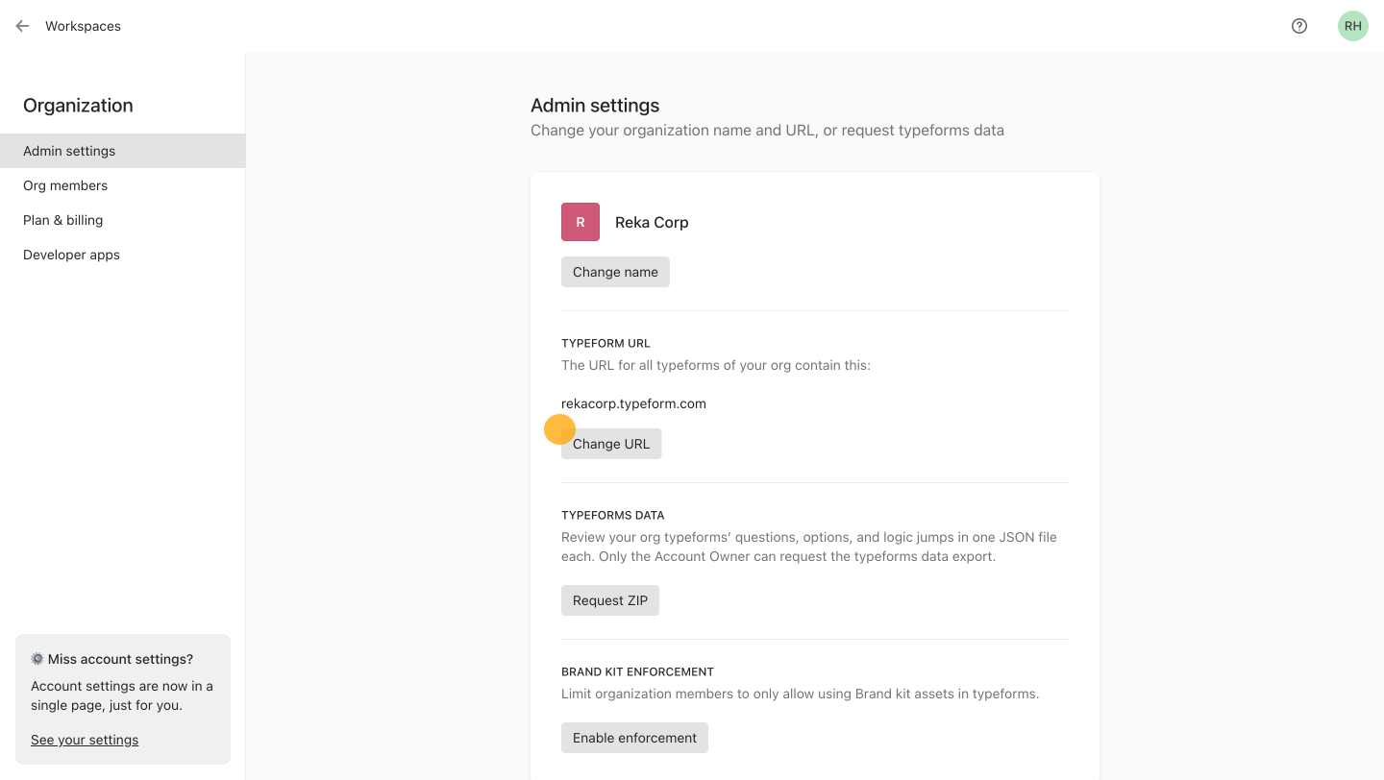Image resolution: width=1384 pixels, height=780 pixels.
Task: Click the Reka Corp organization logo
Action: pos(581,222)
